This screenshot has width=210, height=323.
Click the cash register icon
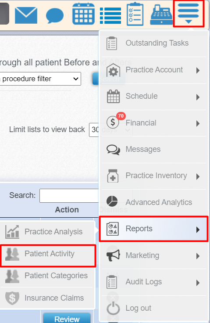click(162, 15)
